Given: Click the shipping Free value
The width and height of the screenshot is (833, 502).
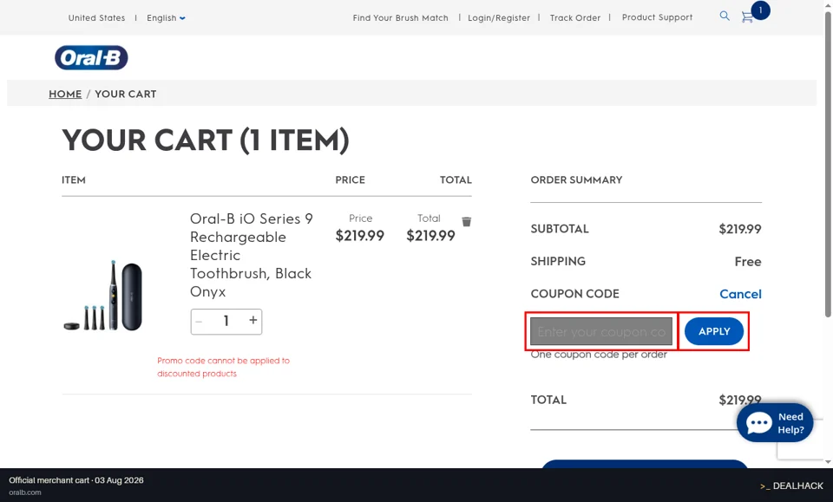Looking at the screenshot, I should point(748,262).
